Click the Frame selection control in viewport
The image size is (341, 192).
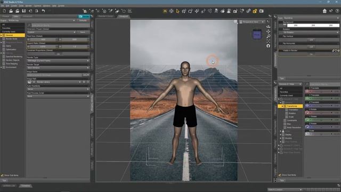click(x=269, y=41)
